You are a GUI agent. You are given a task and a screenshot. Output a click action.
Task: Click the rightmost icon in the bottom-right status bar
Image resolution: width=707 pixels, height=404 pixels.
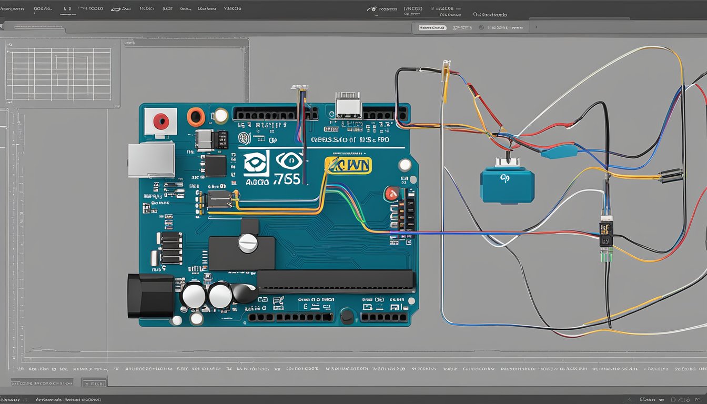698,399
